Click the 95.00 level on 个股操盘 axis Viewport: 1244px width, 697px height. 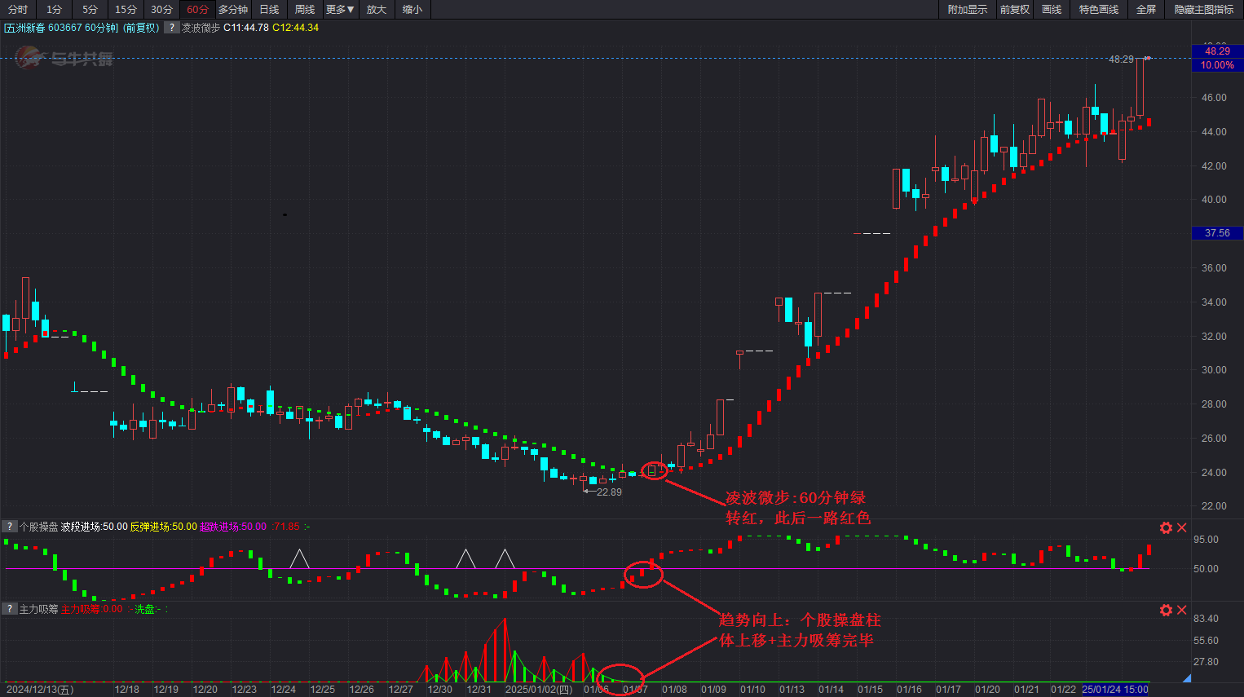pos(1206,540)
